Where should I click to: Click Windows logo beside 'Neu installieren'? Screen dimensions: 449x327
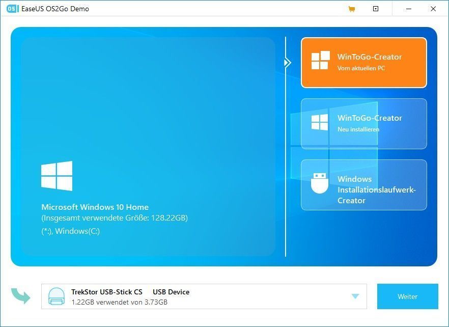coord(320,123)
